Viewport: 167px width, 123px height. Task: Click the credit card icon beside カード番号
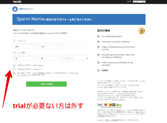(x=14, y=53)
